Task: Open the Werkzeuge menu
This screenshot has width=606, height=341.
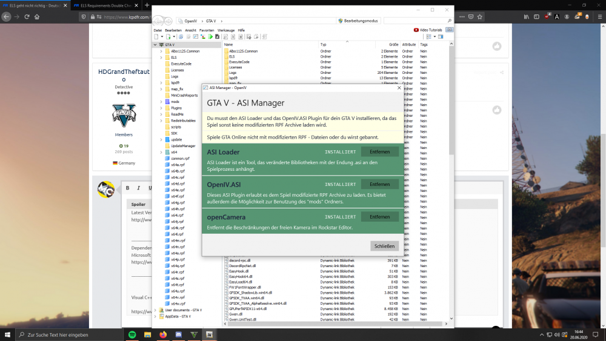Action: click(x=225, y=30)
